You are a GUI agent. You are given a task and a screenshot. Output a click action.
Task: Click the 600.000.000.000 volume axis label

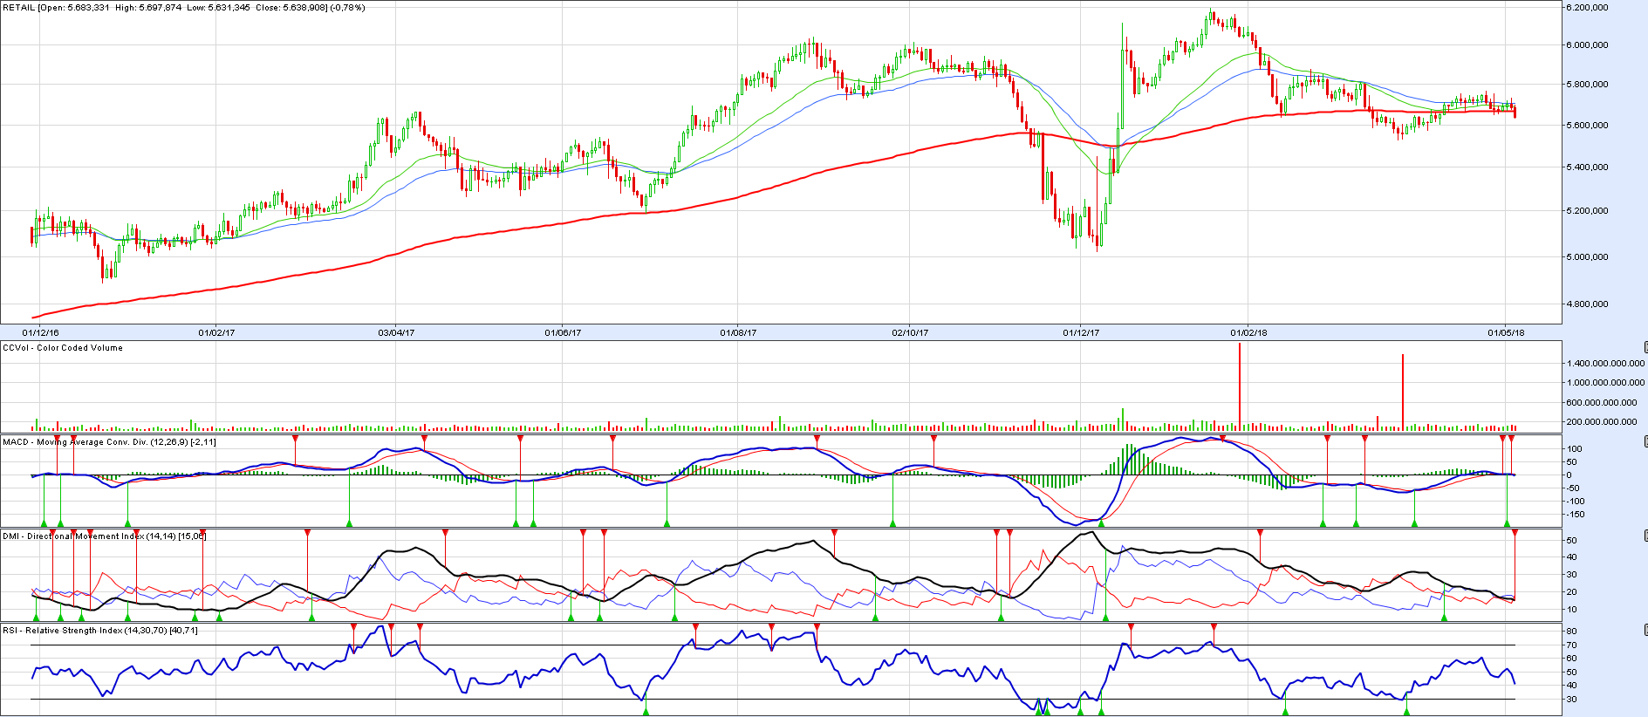pyautogui.click(x=1602, y=402)
